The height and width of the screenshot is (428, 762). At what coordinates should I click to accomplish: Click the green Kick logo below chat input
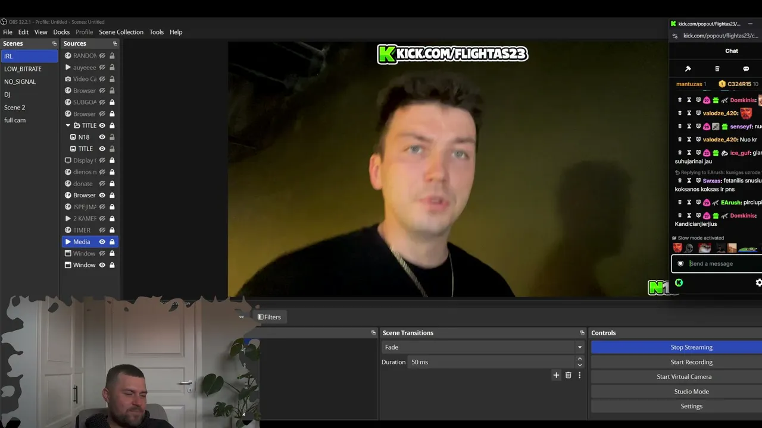point(679,283)
